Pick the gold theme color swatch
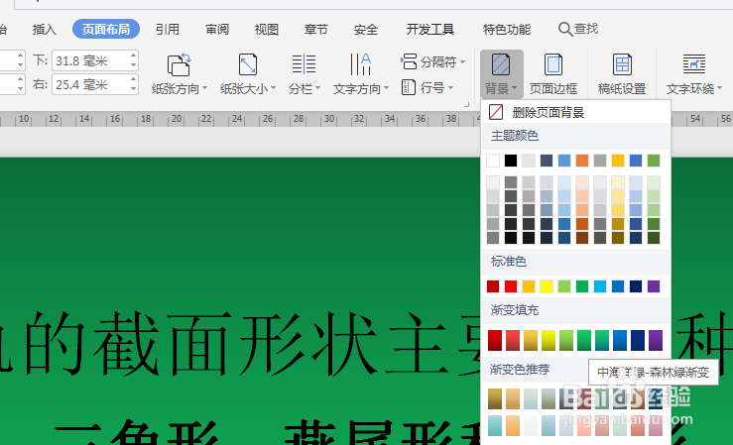 point(618,161)
